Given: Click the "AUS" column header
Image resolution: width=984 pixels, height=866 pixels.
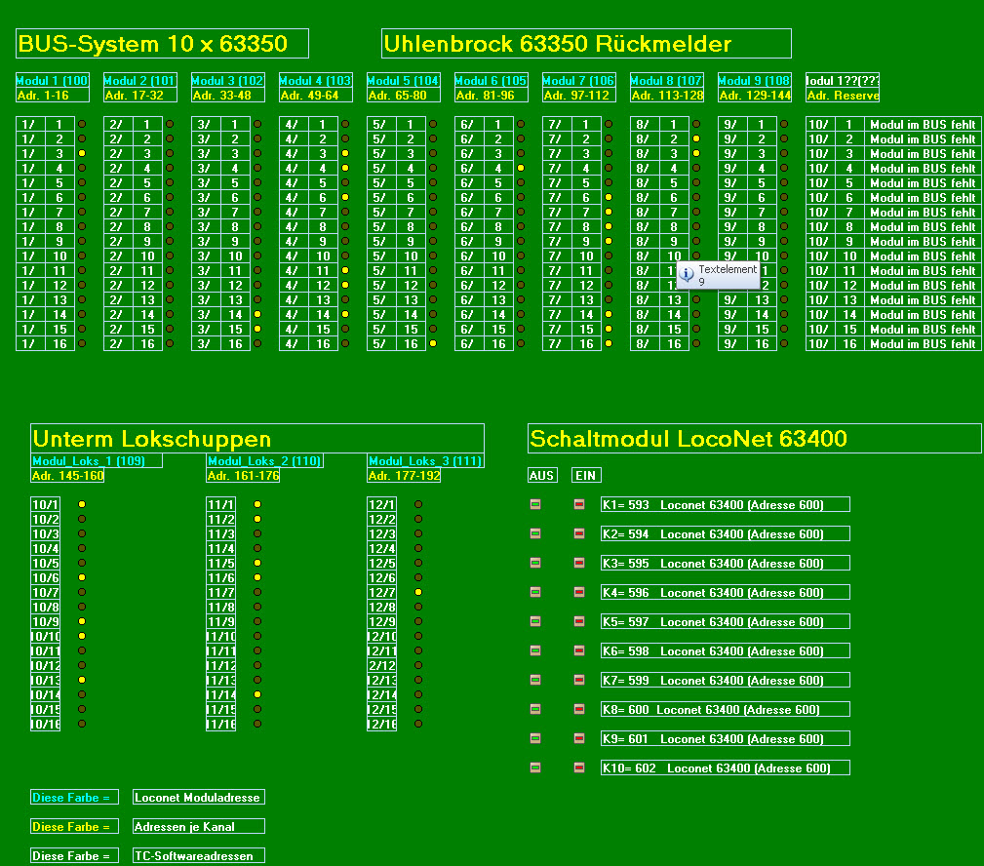Looking at the screenshot, I should point(541,475).
